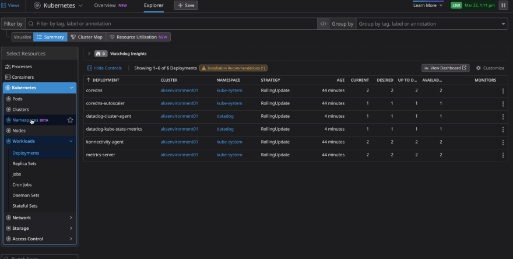Screen dimensions: 513x259
Task: Select Replica Sets under Workloads
Action: coord(24,164)
